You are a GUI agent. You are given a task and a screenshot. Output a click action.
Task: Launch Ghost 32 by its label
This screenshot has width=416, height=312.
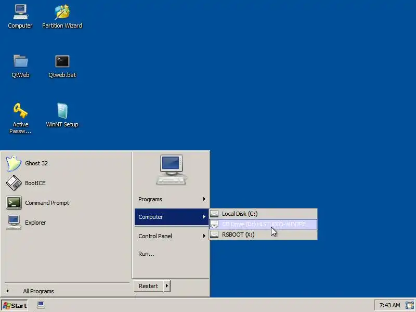pyautogui.click(x=36, y=163)
